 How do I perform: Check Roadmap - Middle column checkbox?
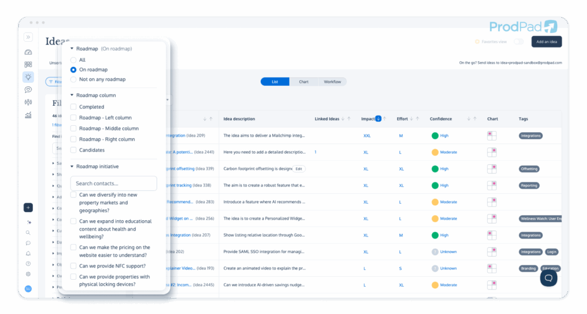coord(73,129)
